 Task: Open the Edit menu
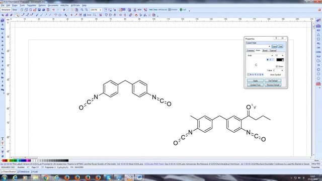pos(8,6)
